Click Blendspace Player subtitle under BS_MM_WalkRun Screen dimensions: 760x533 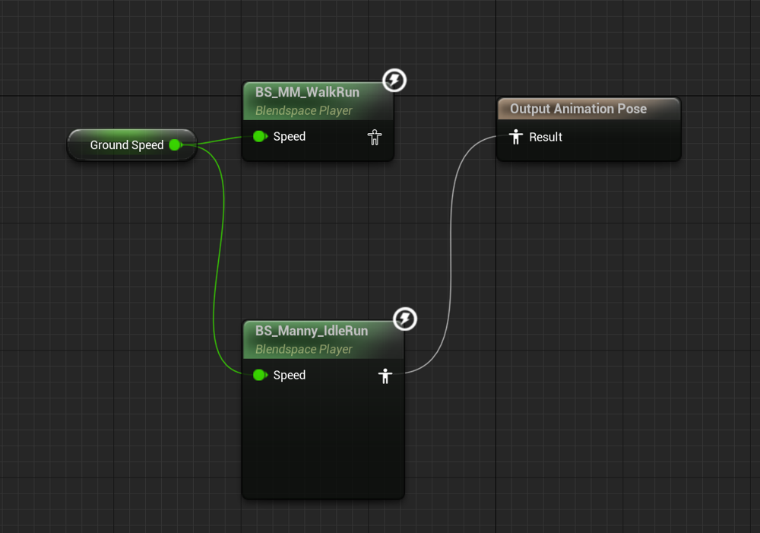click(x=304, y=110)
